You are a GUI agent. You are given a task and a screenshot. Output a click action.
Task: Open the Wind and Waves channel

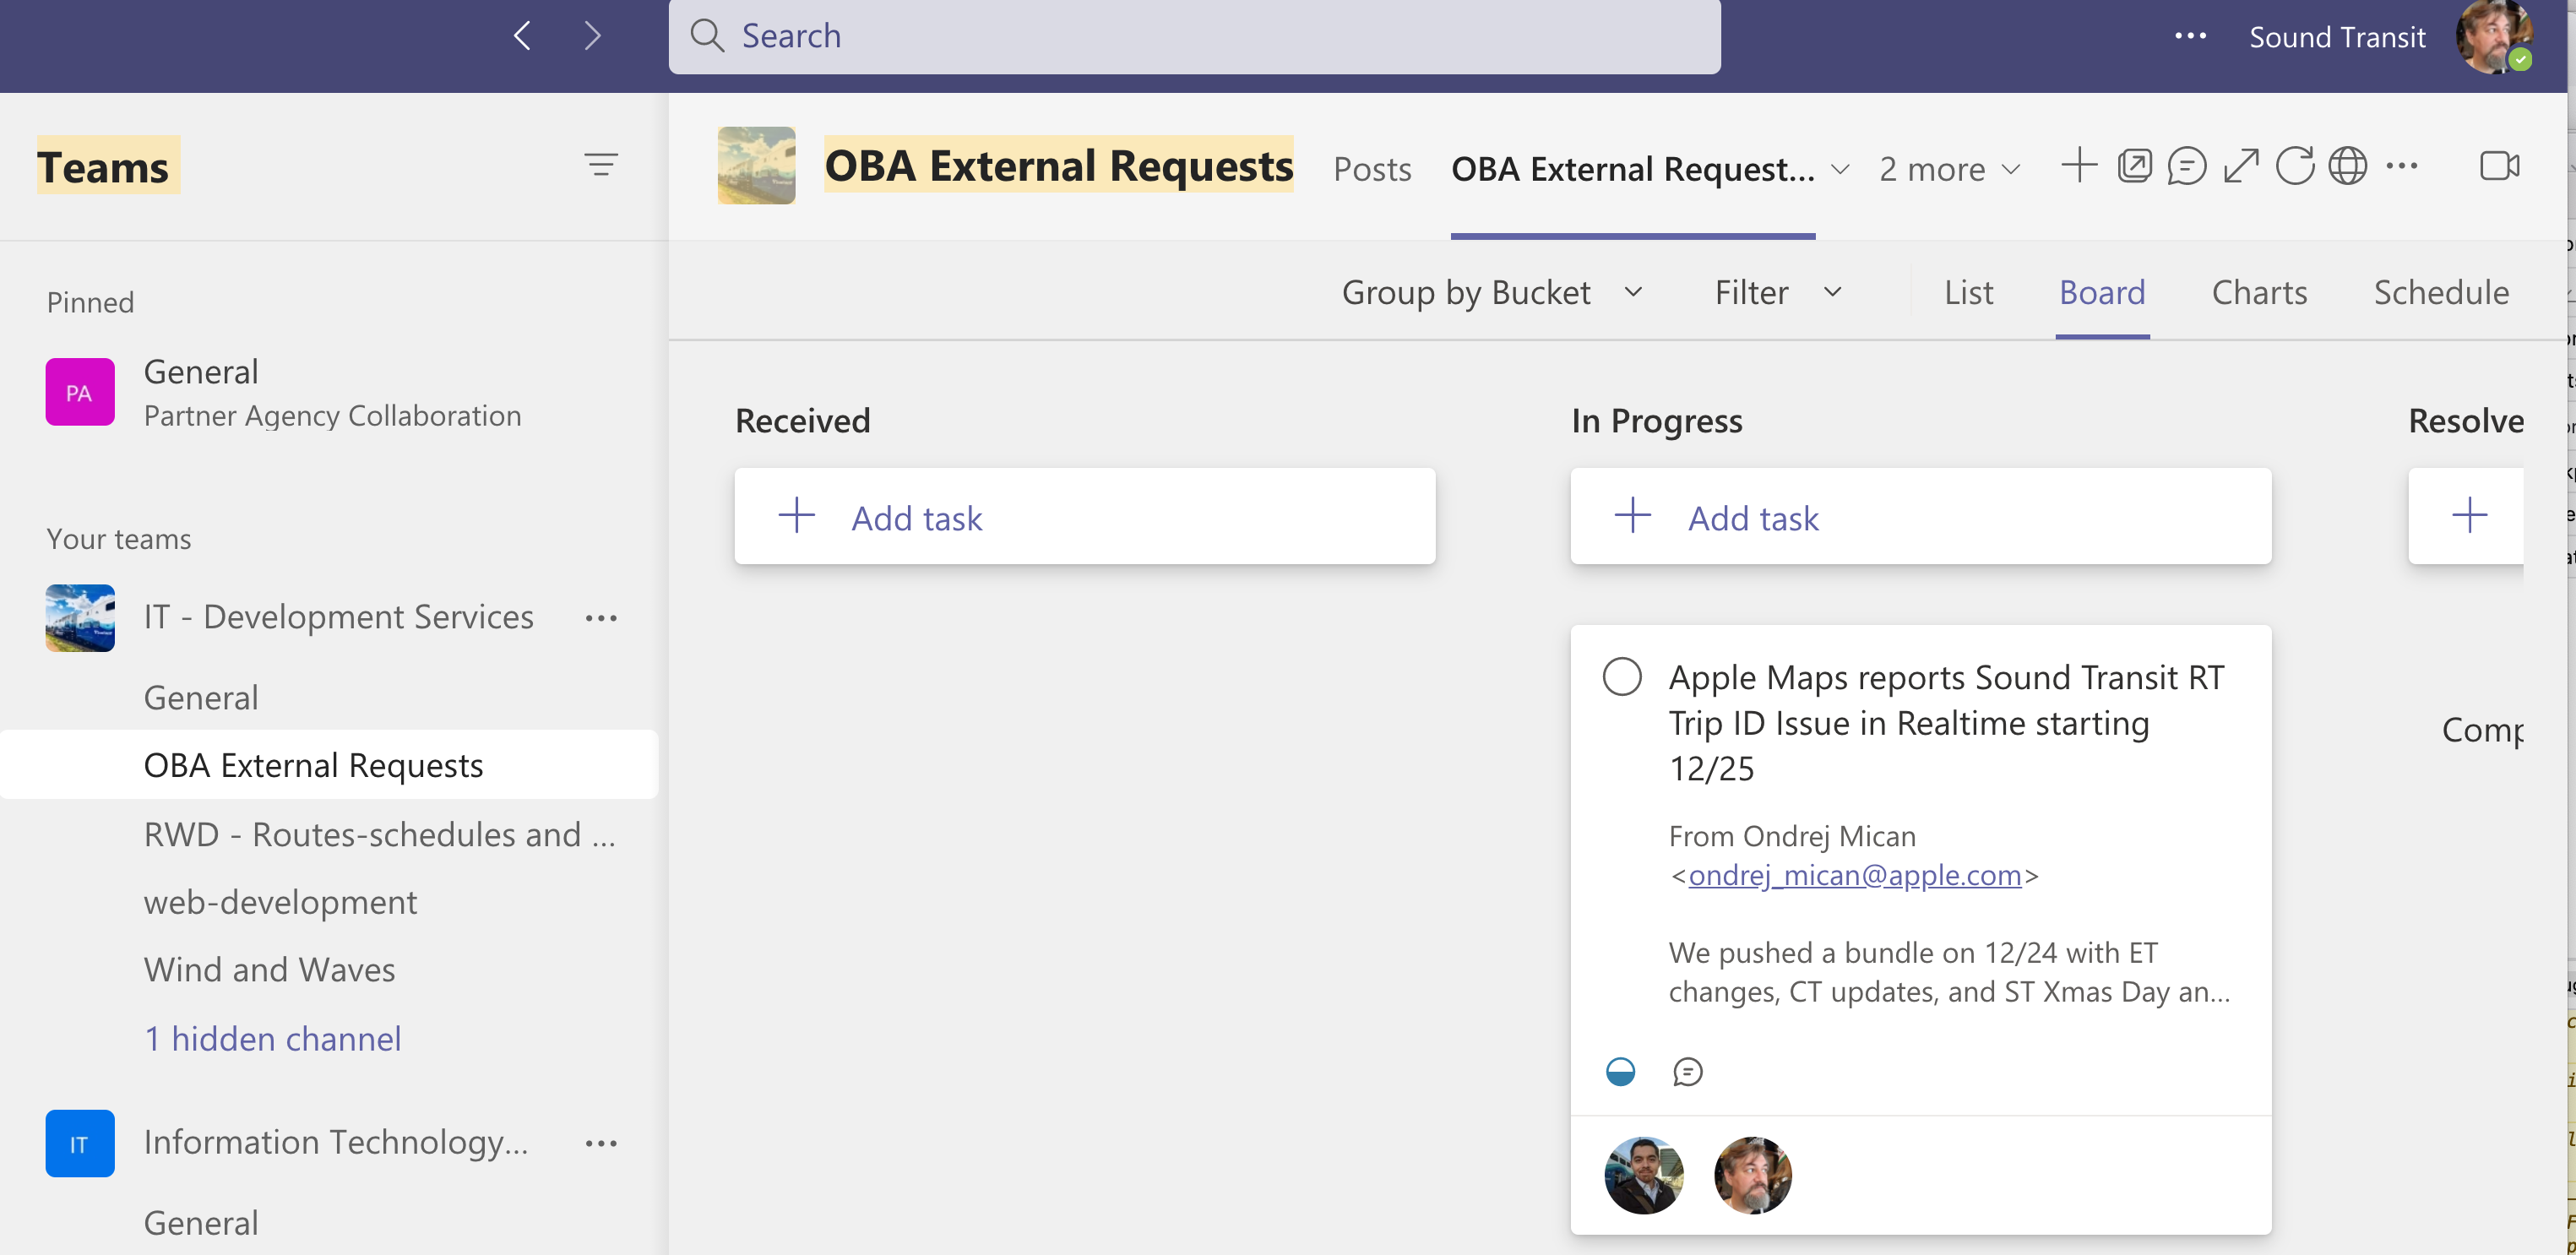click(x=269, y=969)
